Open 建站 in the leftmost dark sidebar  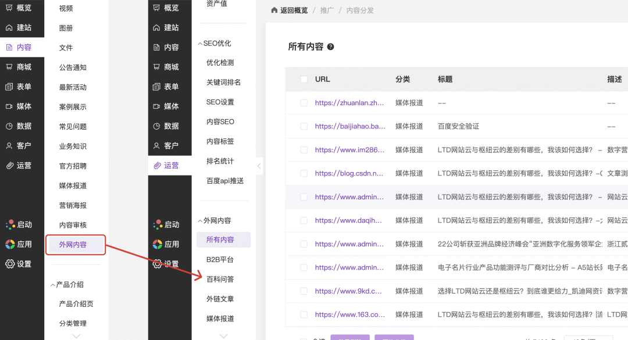coord(19,28)
